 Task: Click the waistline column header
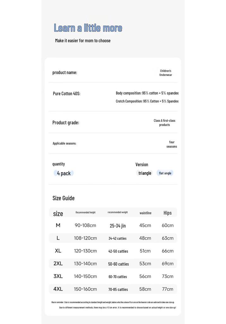click(x=146, y=213)
